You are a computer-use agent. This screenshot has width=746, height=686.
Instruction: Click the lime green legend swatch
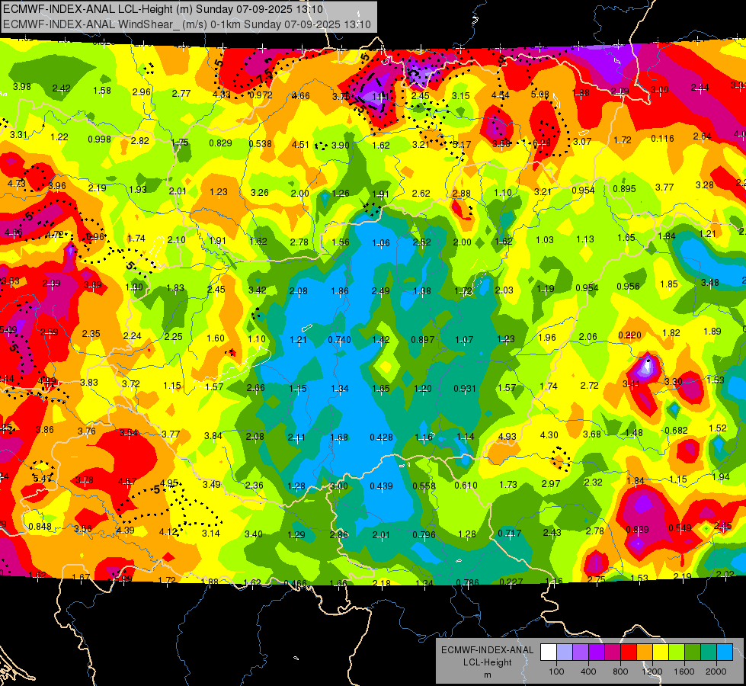pos(677,652)
